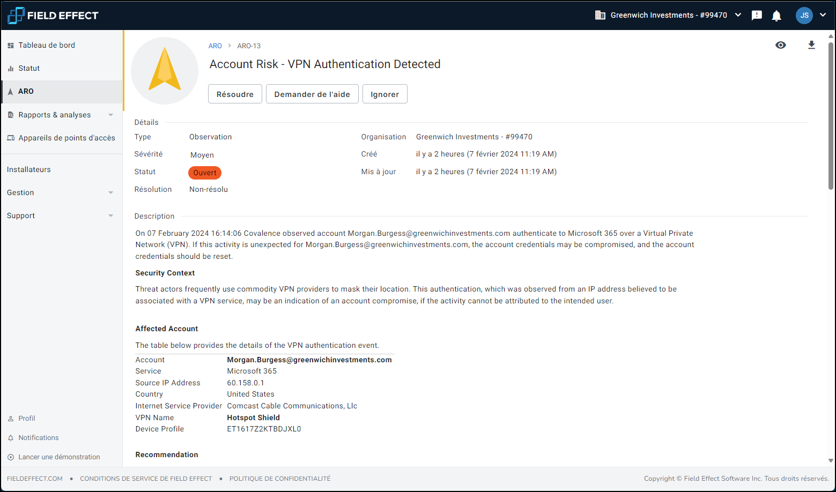Open the user menu chevron
This screenshot has height=492, width=836.
tap(823, 15)
